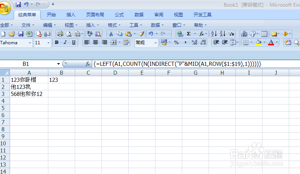The width and height of the screenshot is (300, 174).
Task: Toggle center alignment
Action: (x=96, y=42)
